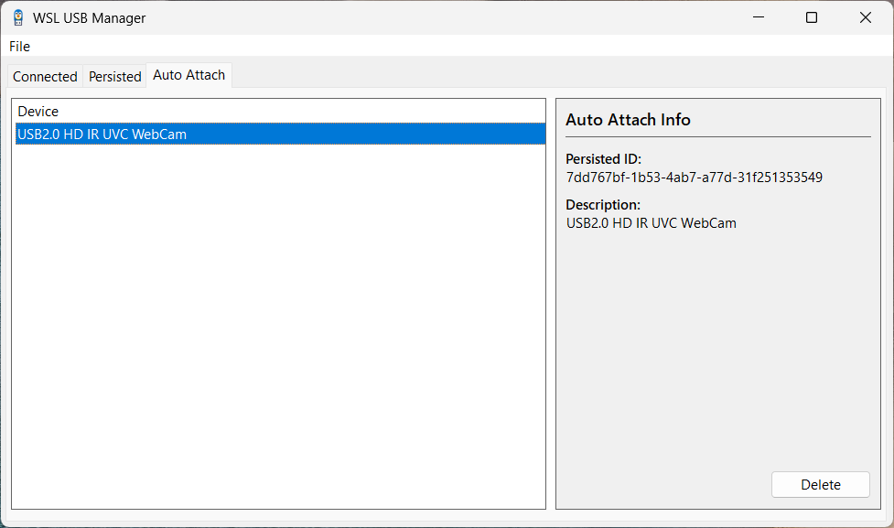Image resolution: width=894 pixels, height=528 pixels.
Task: Delete the auto attach profile
Action: tap(821, 485)
